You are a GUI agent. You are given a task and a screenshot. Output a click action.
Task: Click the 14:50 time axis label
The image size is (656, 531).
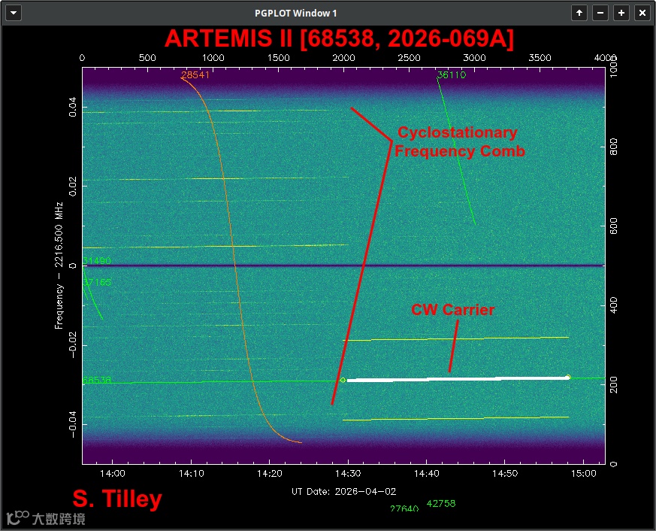point(505,473)
